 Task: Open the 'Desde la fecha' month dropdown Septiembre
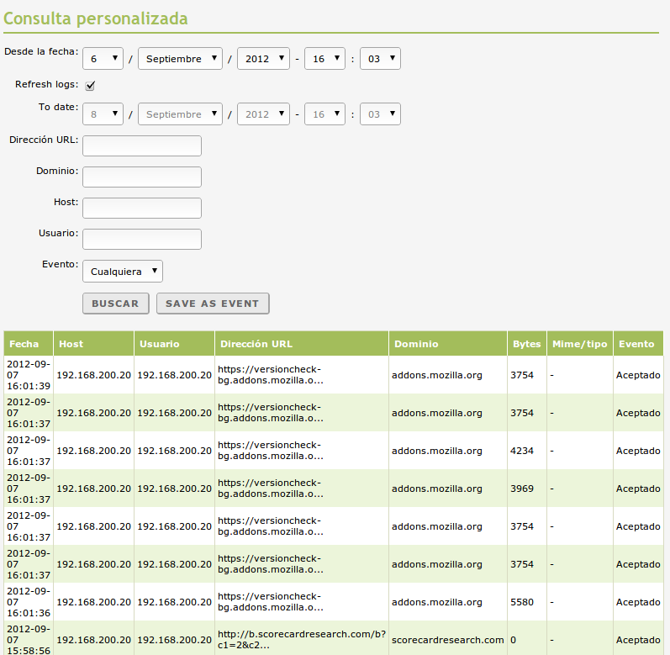click(180, 59)
